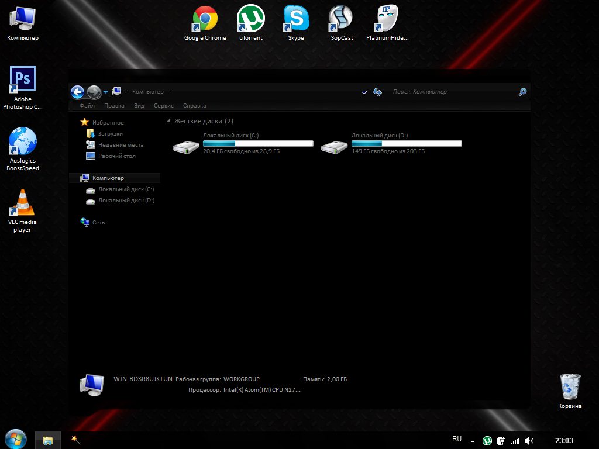
Task: Open the Файл menu
Action: click(x=87, y=106)
